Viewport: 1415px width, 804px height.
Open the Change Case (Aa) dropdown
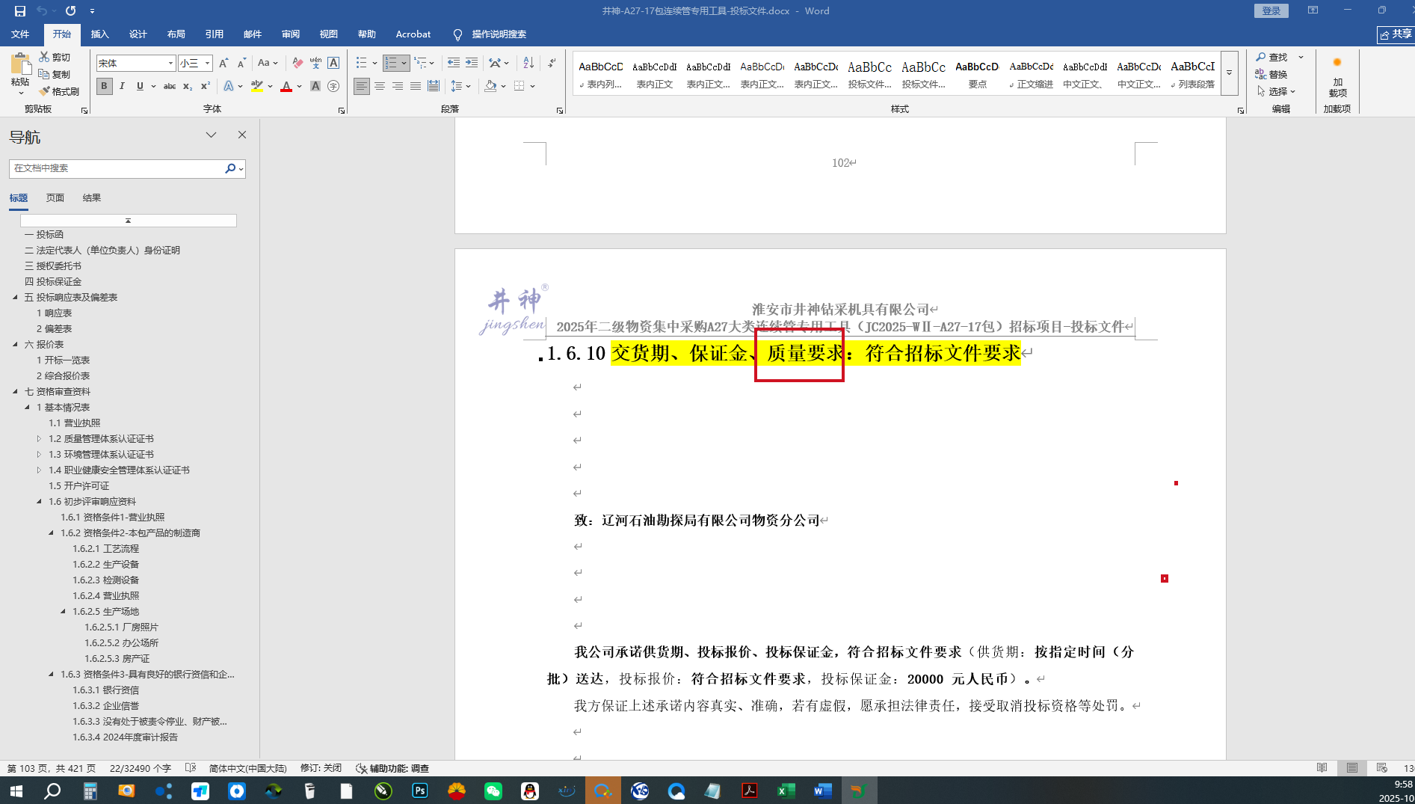tap(268, 64)
